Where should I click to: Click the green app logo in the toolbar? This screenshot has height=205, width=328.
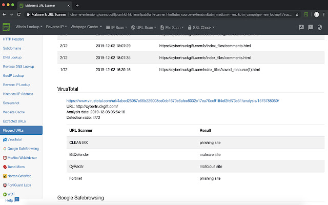pyautogui.click(x=7, y=27)
